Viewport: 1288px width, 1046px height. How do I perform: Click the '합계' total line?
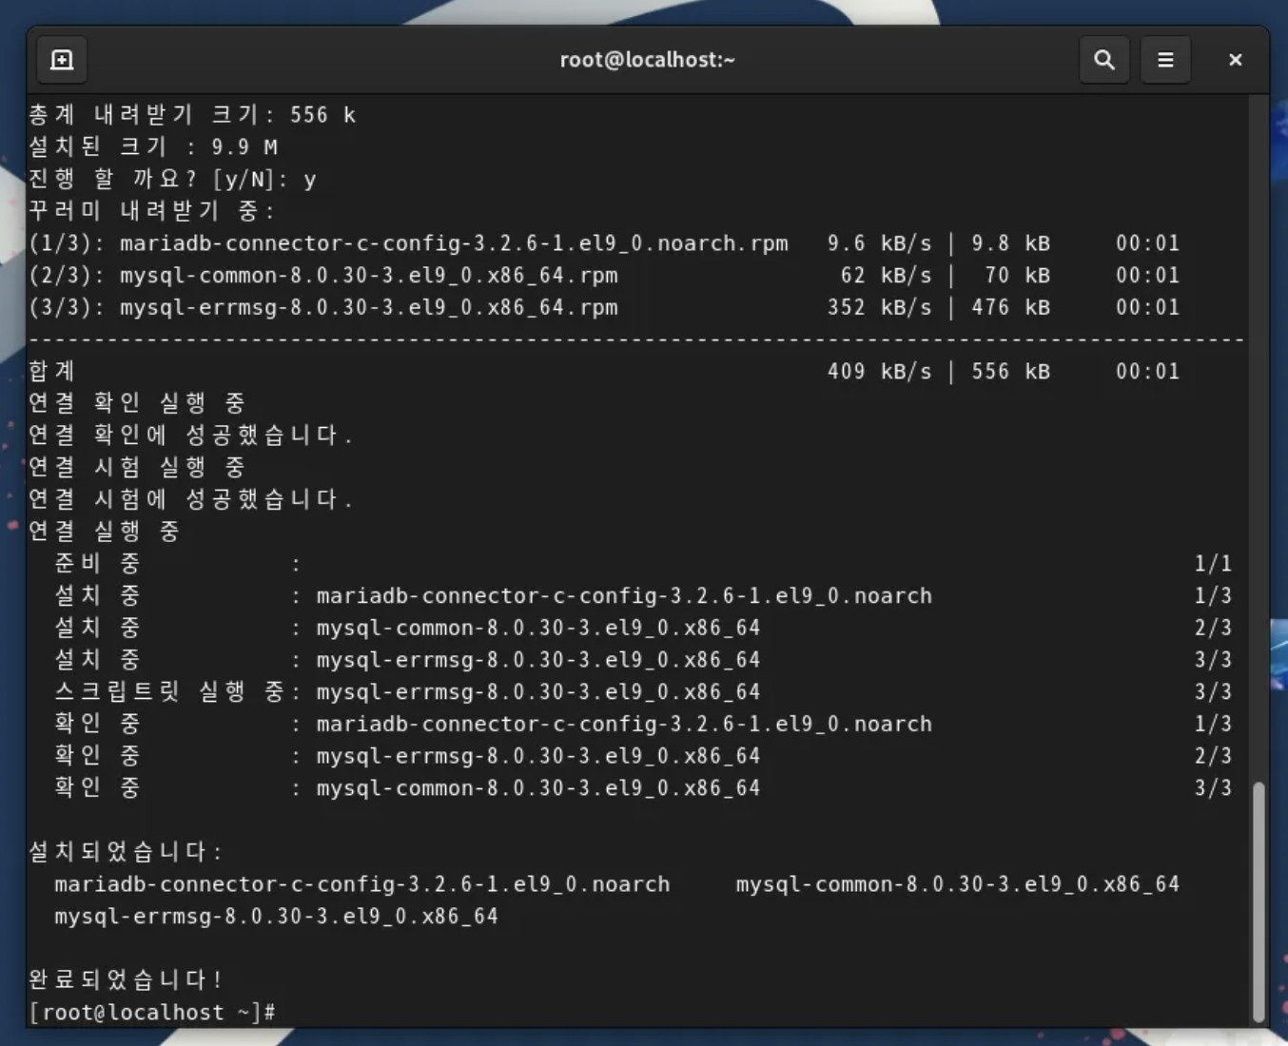coord(604,372)
